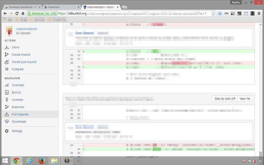Open File Explorer from taskbar
This screenshot has width=264, height=165.
coord(54,161)
